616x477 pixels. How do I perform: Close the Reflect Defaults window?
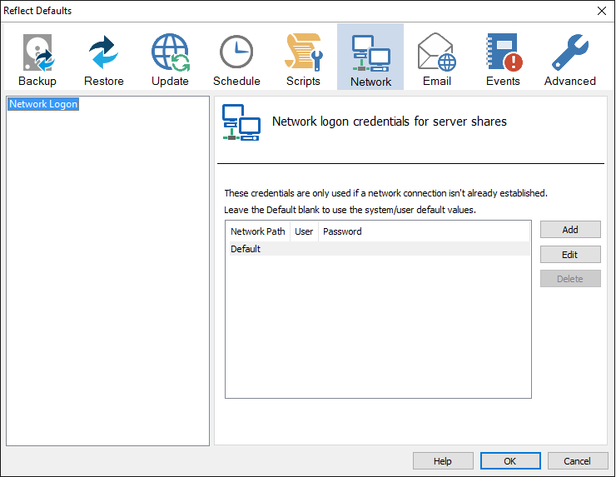[x=602, y=11]
